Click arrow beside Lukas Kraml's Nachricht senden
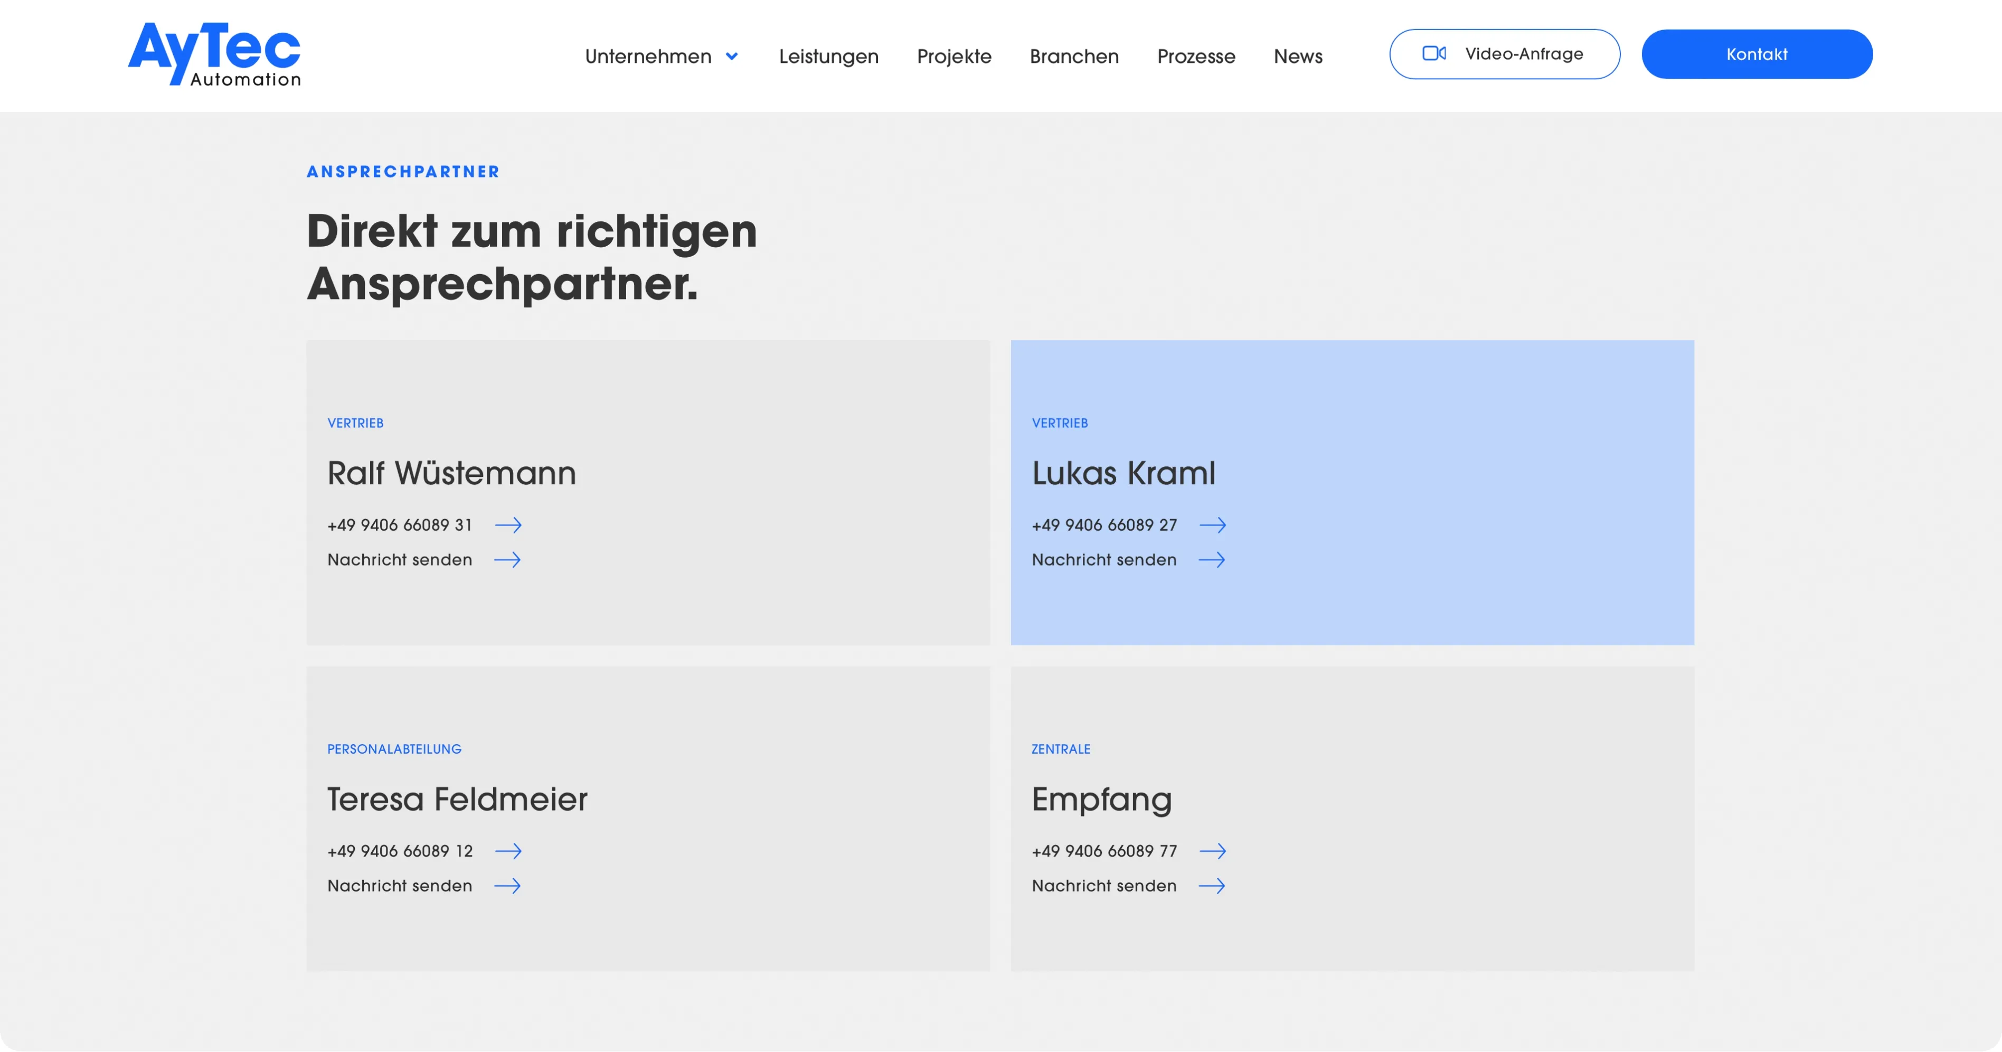This screenshot has width=2002, height=1052. [x=1212, y=561]
